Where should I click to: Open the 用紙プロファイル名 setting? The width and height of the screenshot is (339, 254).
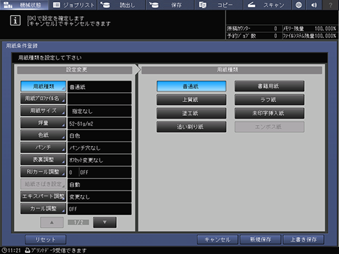(x=43, y=98)
